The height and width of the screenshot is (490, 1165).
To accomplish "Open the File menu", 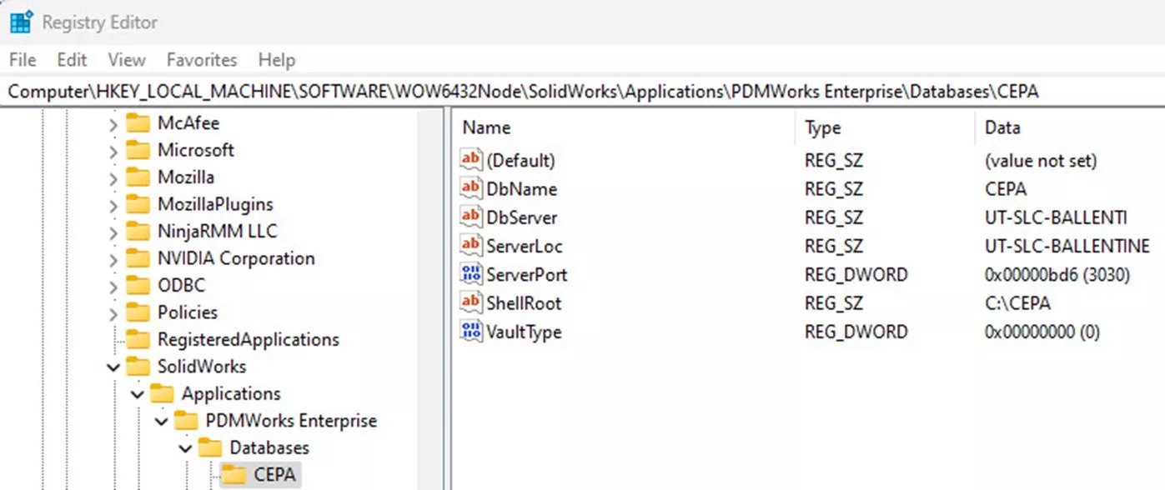I will [22, 59].
